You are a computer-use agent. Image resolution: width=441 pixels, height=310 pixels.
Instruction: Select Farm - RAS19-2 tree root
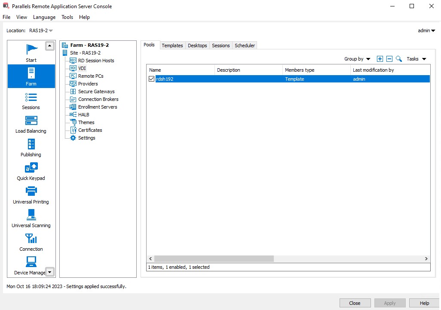89,45
